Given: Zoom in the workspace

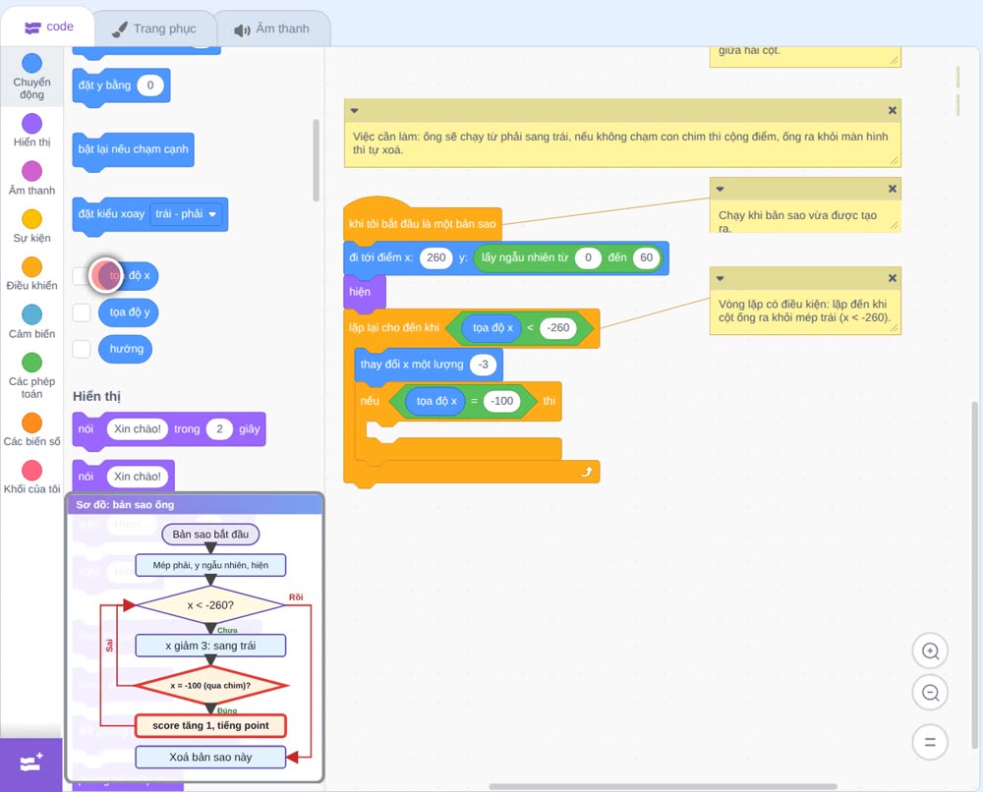Looking at the screenshot, I should (x=930, y=651).
